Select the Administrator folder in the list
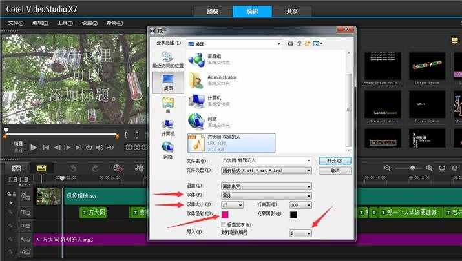Screen dimensions: 462x261 point(213,80)
